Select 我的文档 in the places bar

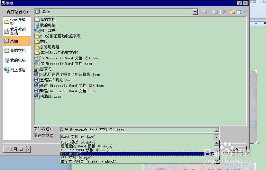pyautogui.click(x=17, y=51)
